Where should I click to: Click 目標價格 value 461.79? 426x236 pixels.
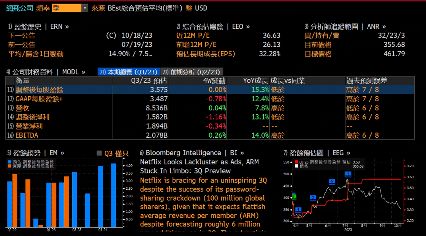point(394,54)
